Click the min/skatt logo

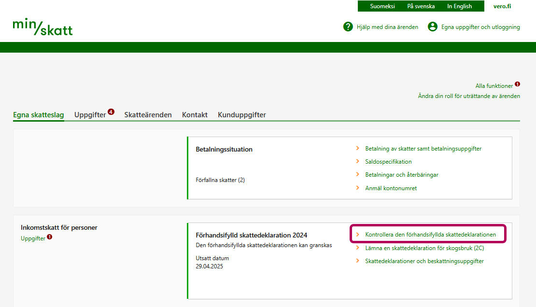coord(42,27)
